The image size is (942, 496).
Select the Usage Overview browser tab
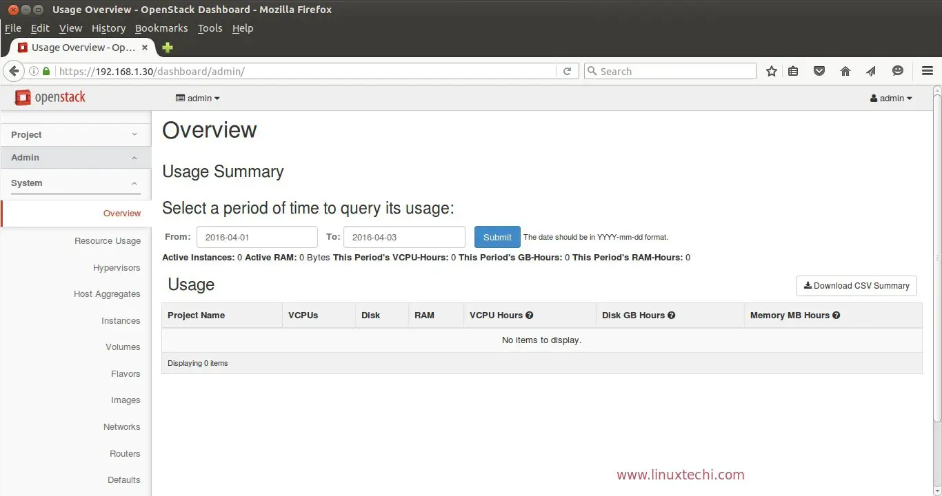coord(83,48)
